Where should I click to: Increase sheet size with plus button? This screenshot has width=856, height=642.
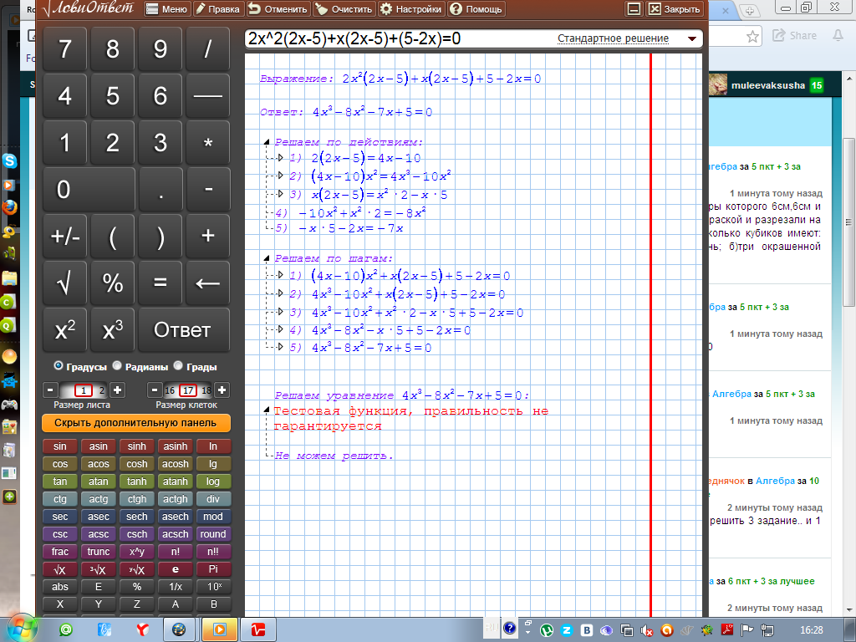117,390
